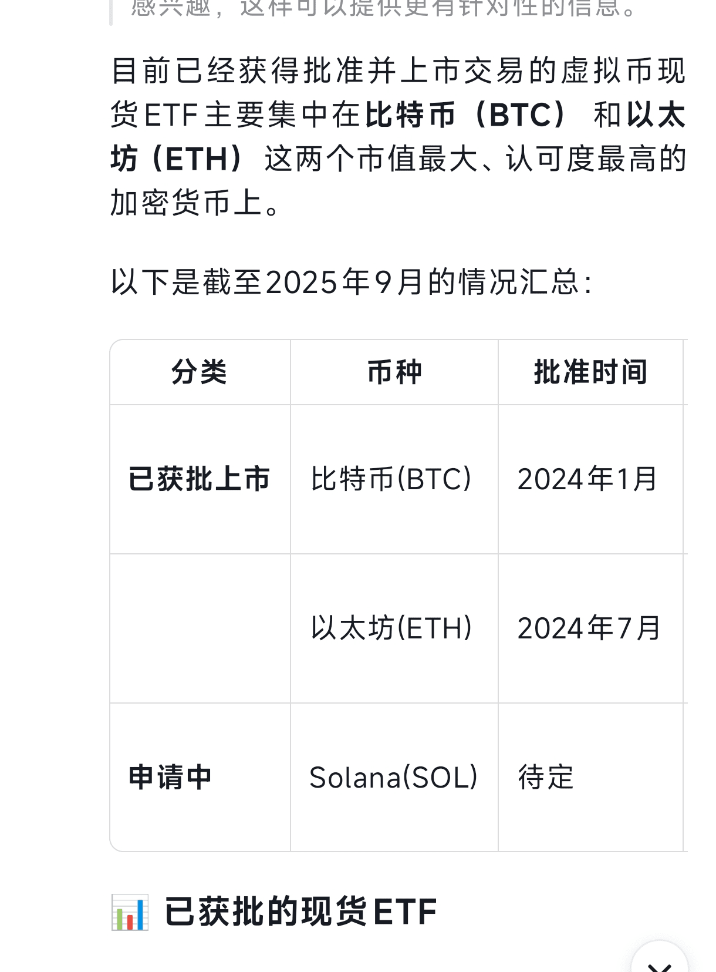Click the 比特币(BTC) table cell

(394, 479)
